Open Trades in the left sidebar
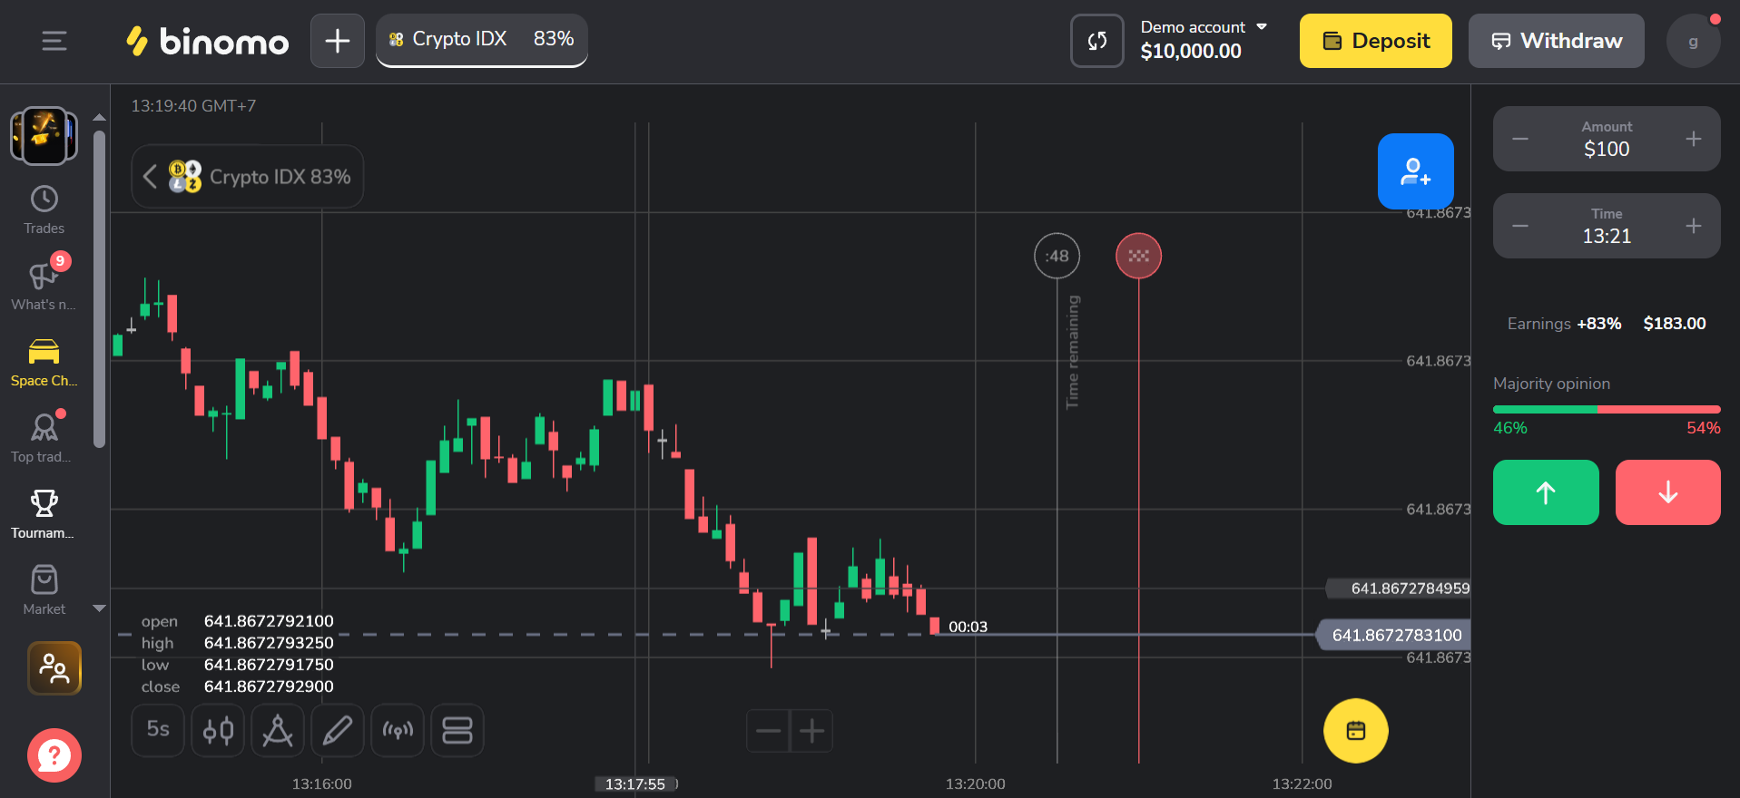Screen dimensions: 1740x798 [x=44, y=209]
